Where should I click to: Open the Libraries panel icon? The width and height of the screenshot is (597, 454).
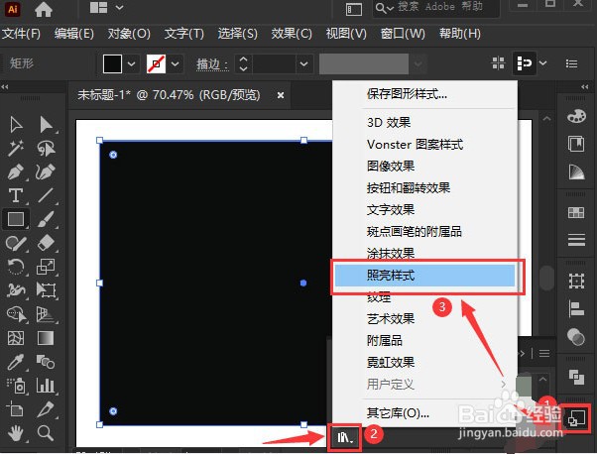pos(576,144)
